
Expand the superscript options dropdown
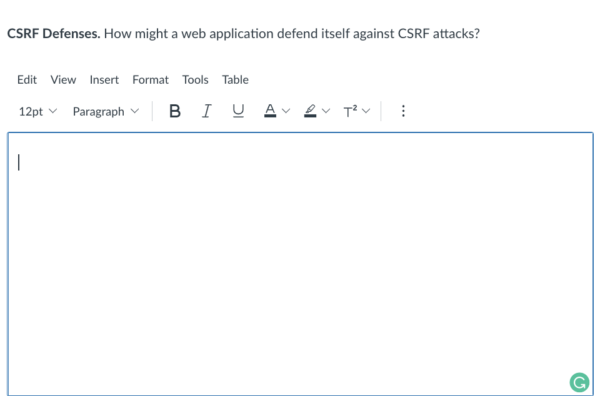(366, 111)
